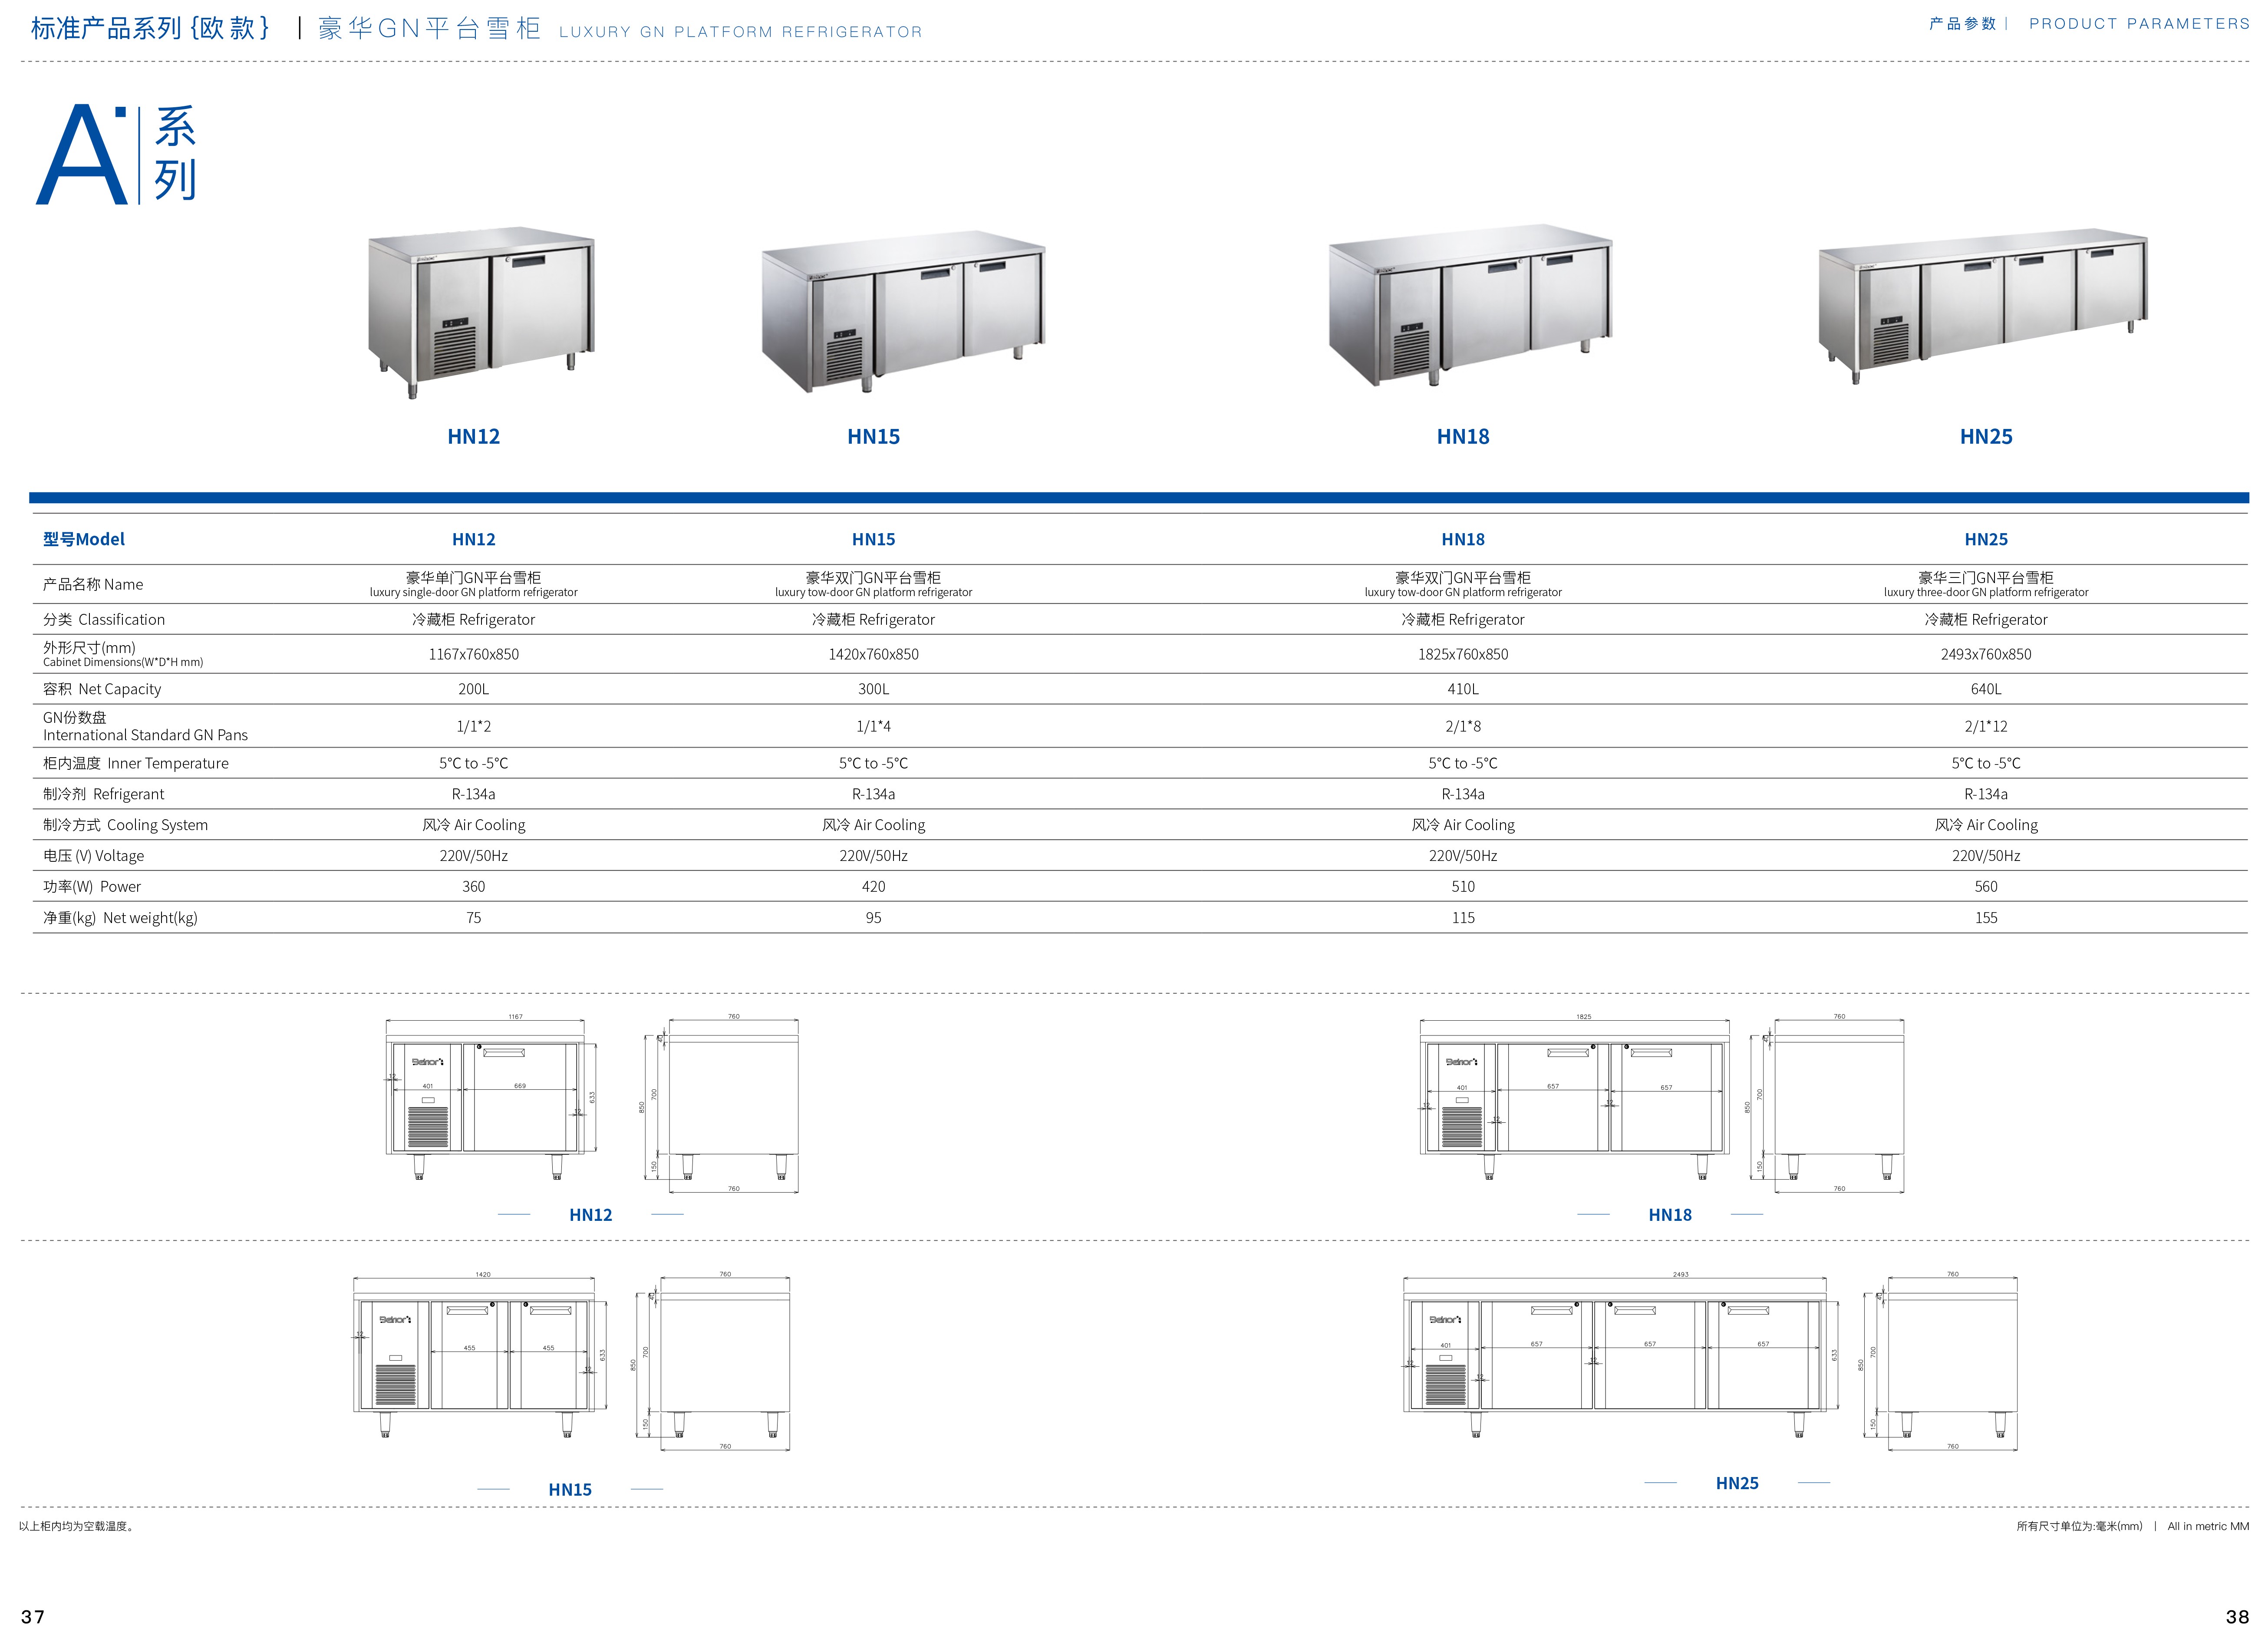Click the net weight value 115
2268x1632 pixels.
coord(1463,918)
